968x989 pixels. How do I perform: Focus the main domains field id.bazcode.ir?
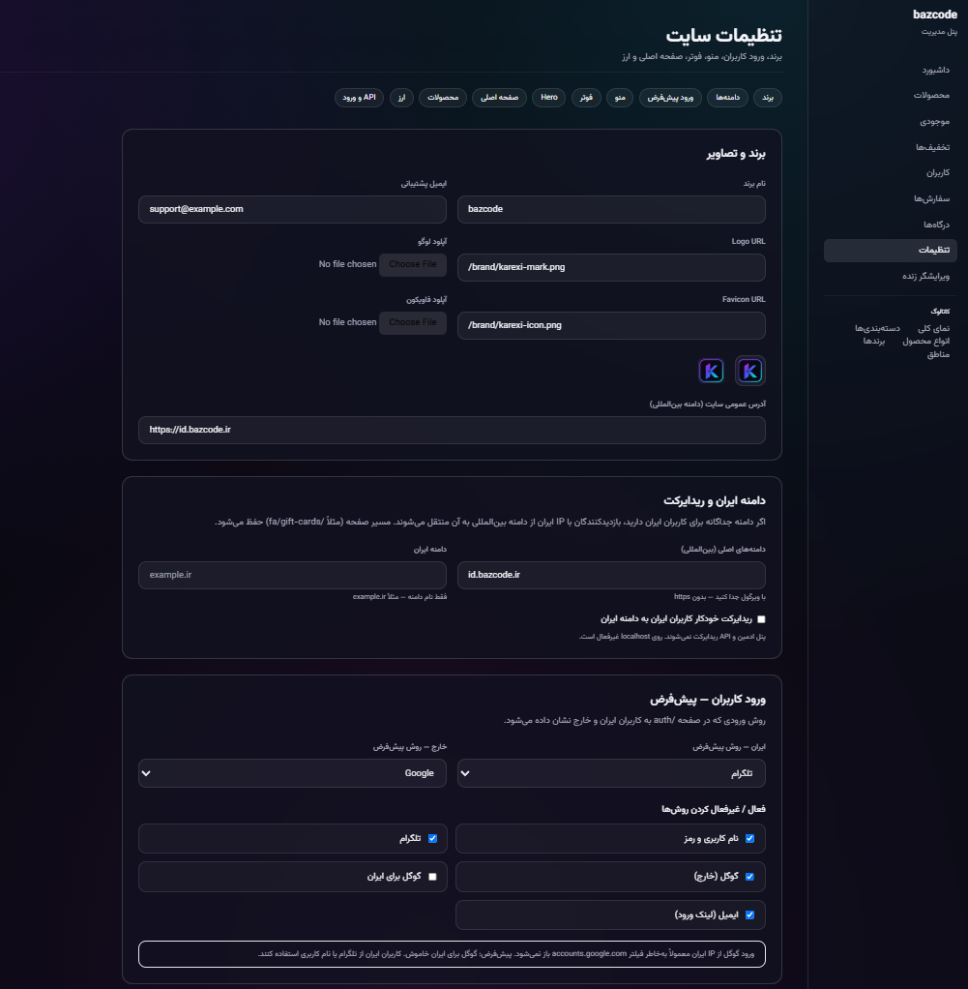coord(611,575)
